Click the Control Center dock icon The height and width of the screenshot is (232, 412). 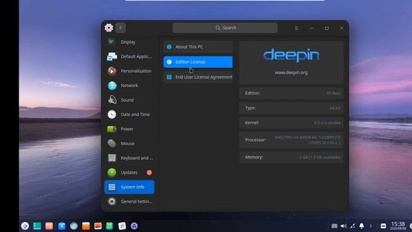135,226
